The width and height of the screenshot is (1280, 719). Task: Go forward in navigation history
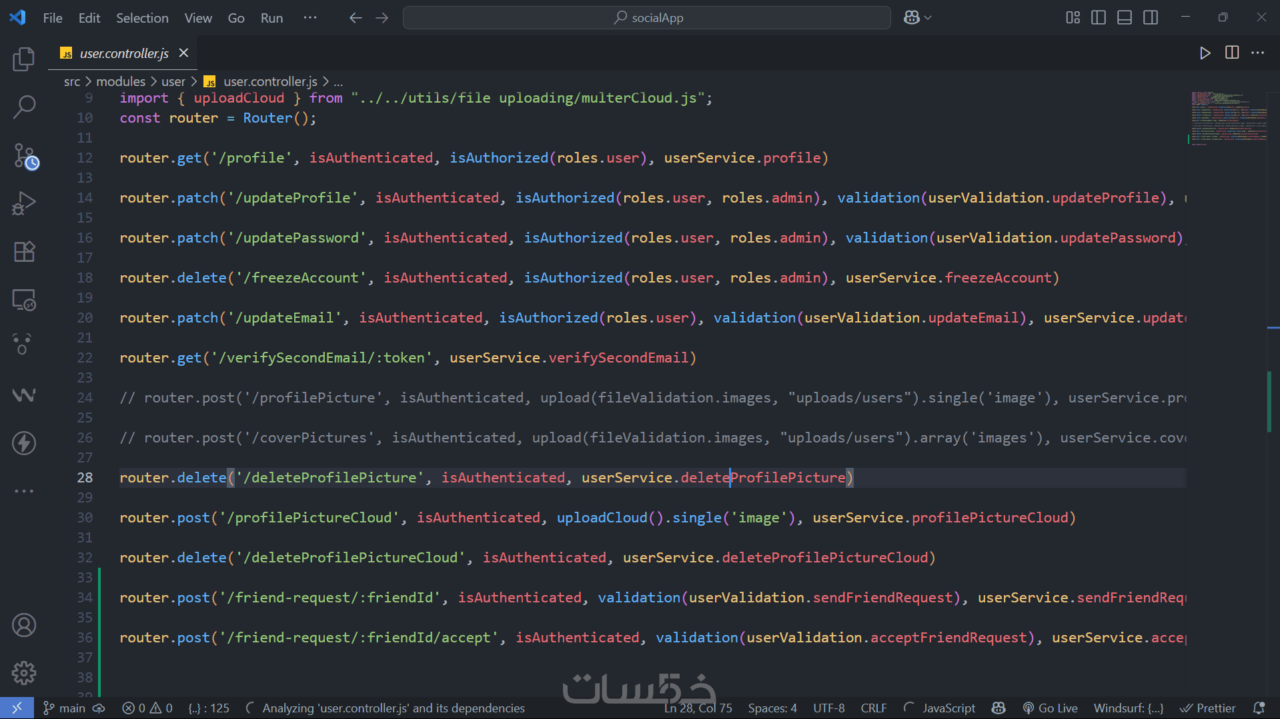click(x=382, y=18)
